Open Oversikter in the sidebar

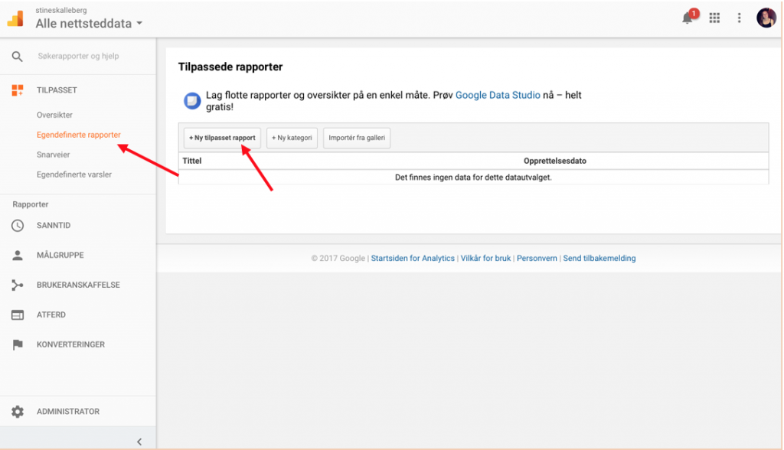coord(54,115)
